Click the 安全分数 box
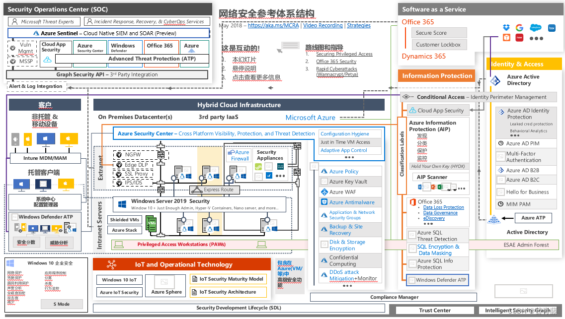Image resolution: width=565 pixels, height=319 pixels. click(26, 243)
